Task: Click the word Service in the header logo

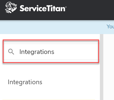Action: [33, 8]
